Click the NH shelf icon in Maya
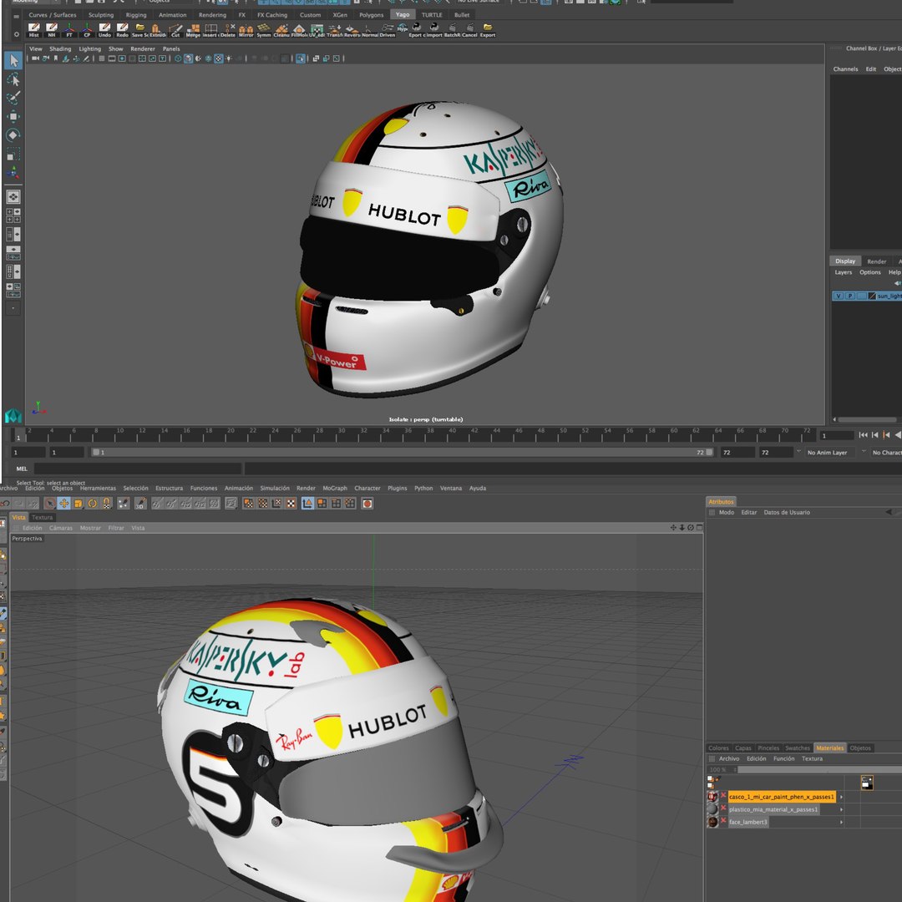The height and width of the screenshot is (902, 902). pyautogui.click(x=52, y=30)
